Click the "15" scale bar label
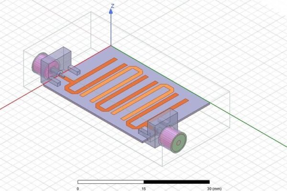Screen dimensions: 287x191 click(x=143, y=188)
